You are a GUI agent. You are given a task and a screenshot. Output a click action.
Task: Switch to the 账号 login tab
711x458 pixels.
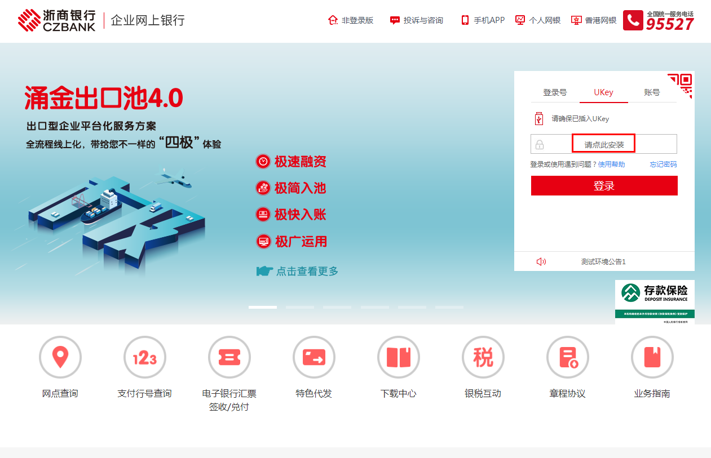[652, 92]
